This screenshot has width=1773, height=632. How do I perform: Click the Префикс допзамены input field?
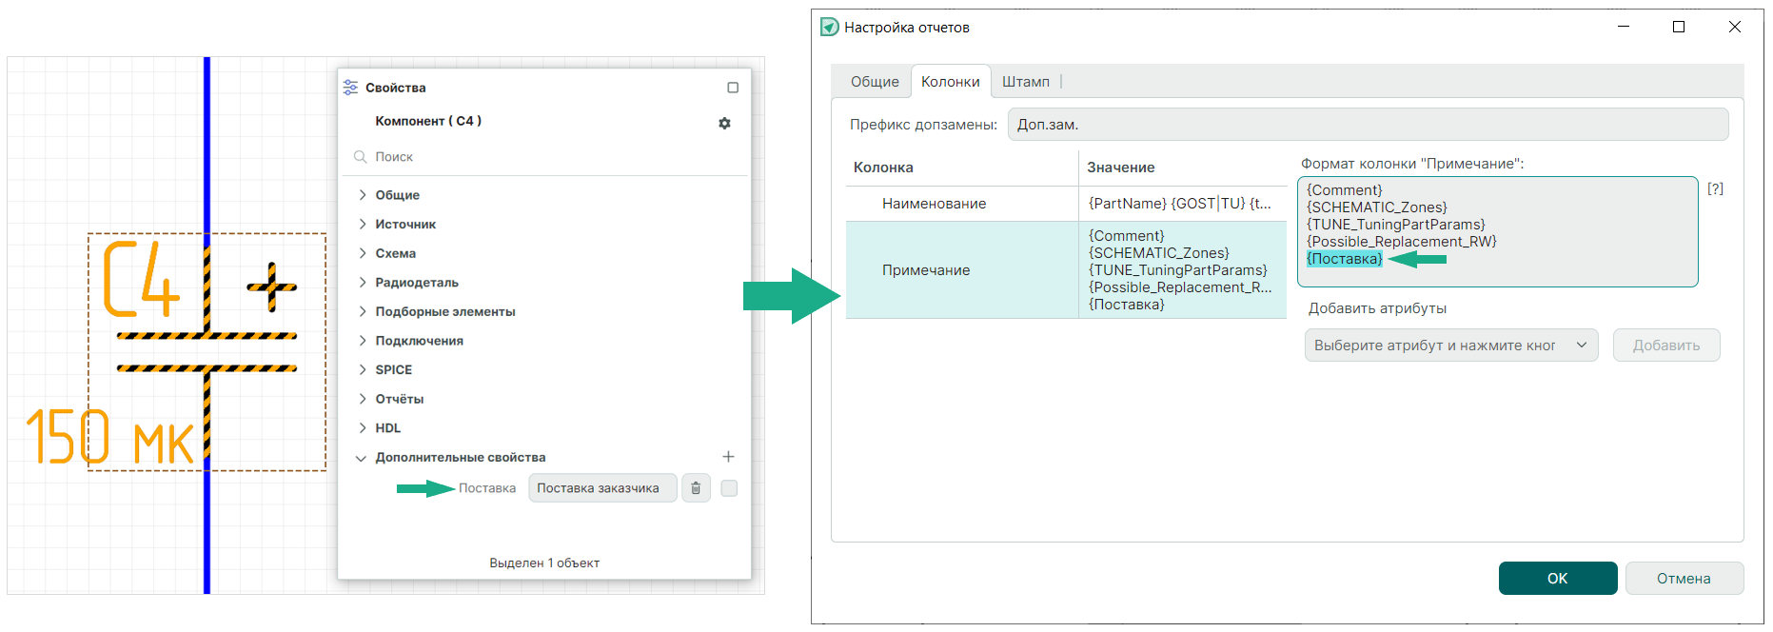[1367, 125]
